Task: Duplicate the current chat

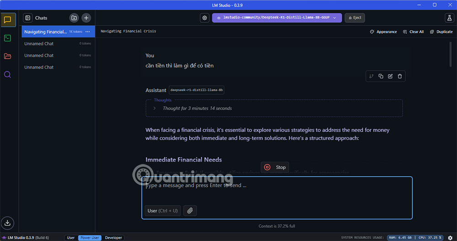Action: [x=441, y=32]
